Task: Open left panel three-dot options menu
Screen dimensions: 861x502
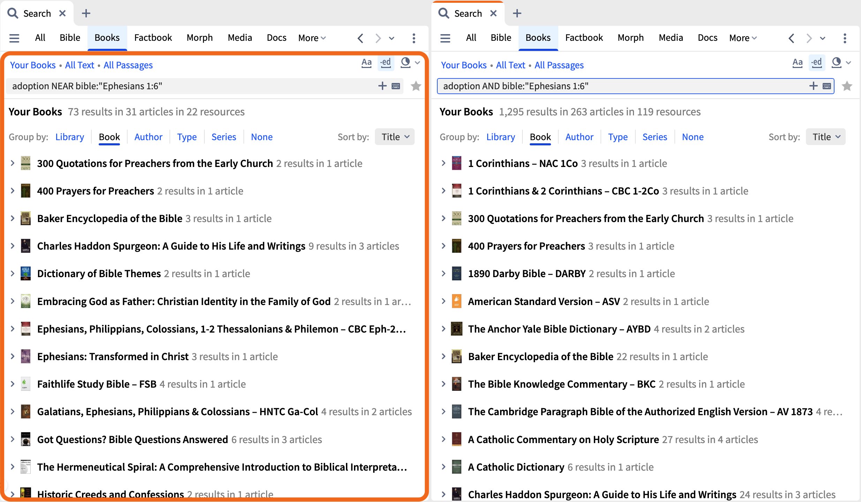Action: tap(414, 38)
